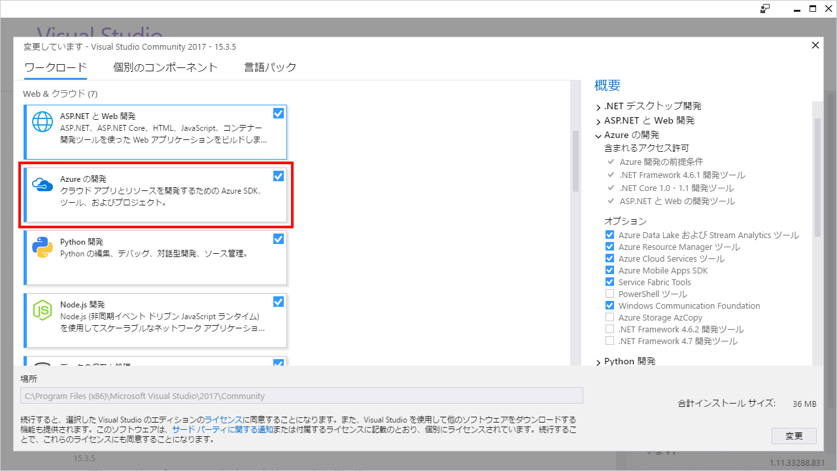The image size is (837, 471).
Task: Switch to the 個別のコンポーネント tab
Action: (165, 67)
